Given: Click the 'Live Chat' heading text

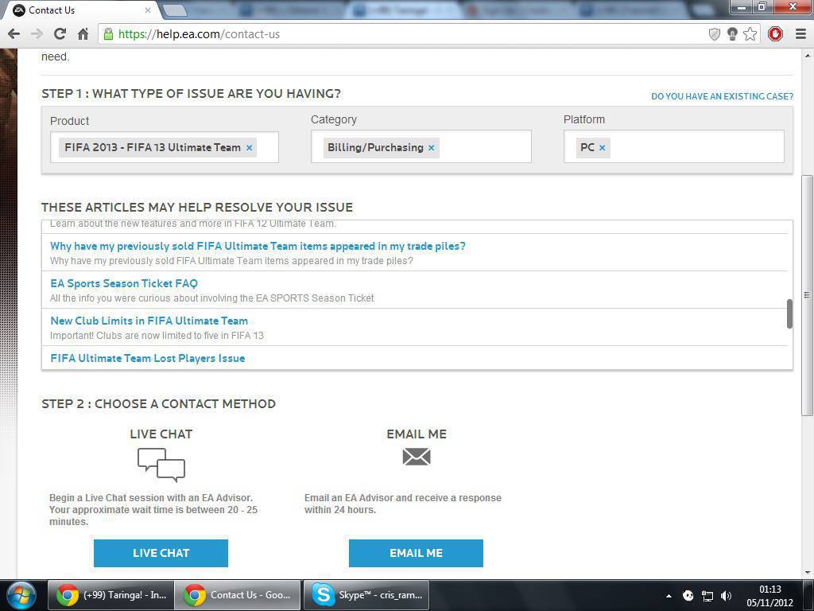Looking at the screenshot, I should (161, 434).
